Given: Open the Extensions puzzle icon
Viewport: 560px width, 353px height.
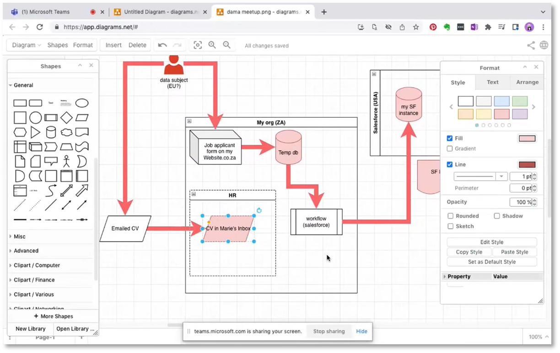Looking at the screenshot, I should pos(488,27).
